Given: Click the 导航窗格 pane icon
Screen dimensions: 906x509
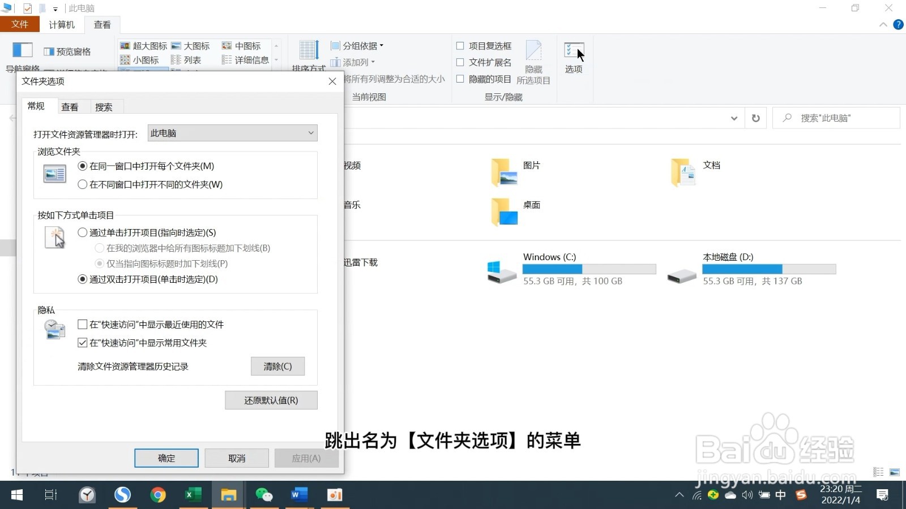Looking at the screenshot, I should coord(23,56).
